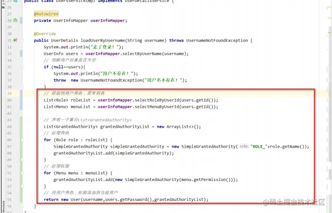Click the loadUserByUsername method name

pyautogui.click(x=103, y=40)
